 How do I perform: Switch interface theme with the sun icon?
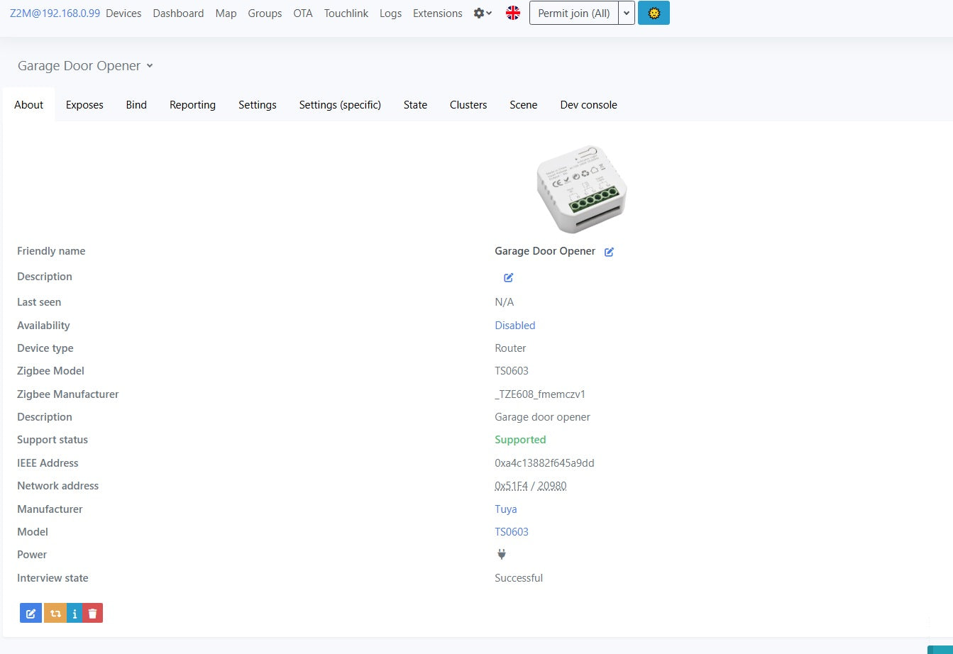coord(654,12)
